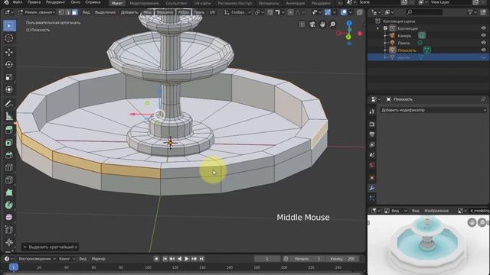Click the current frame marker in timeline
Viewport: 490px width, 275px height.
pyautogui.click(x=14, y=267)
